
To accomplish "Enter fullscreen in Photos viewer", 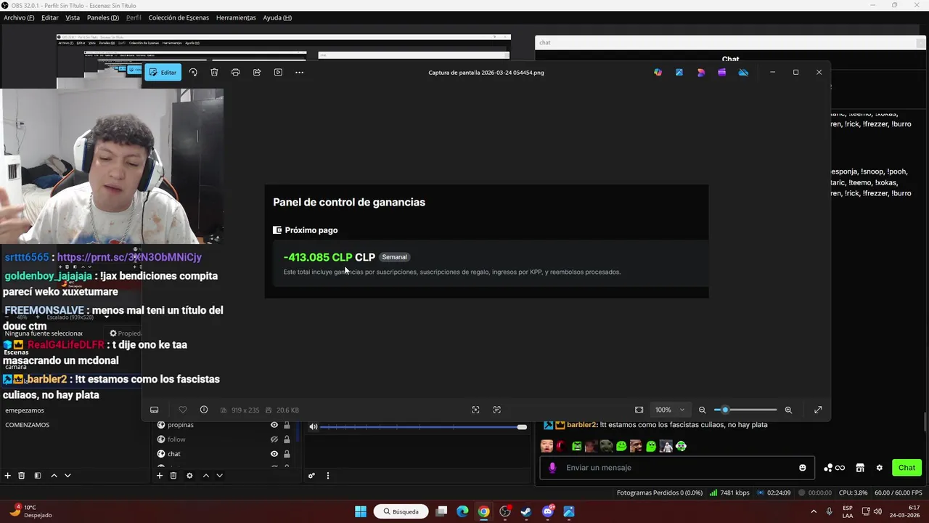I will [x=818, y=410].
